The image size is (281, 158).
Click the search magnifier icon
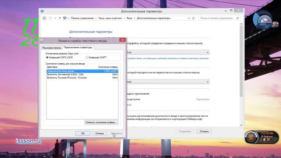click(x=238, y=18)
